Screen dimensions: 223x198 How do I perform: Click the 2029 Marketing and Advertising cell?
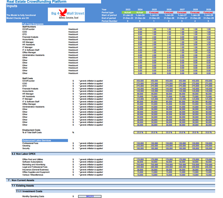click(x=208, y=164)
